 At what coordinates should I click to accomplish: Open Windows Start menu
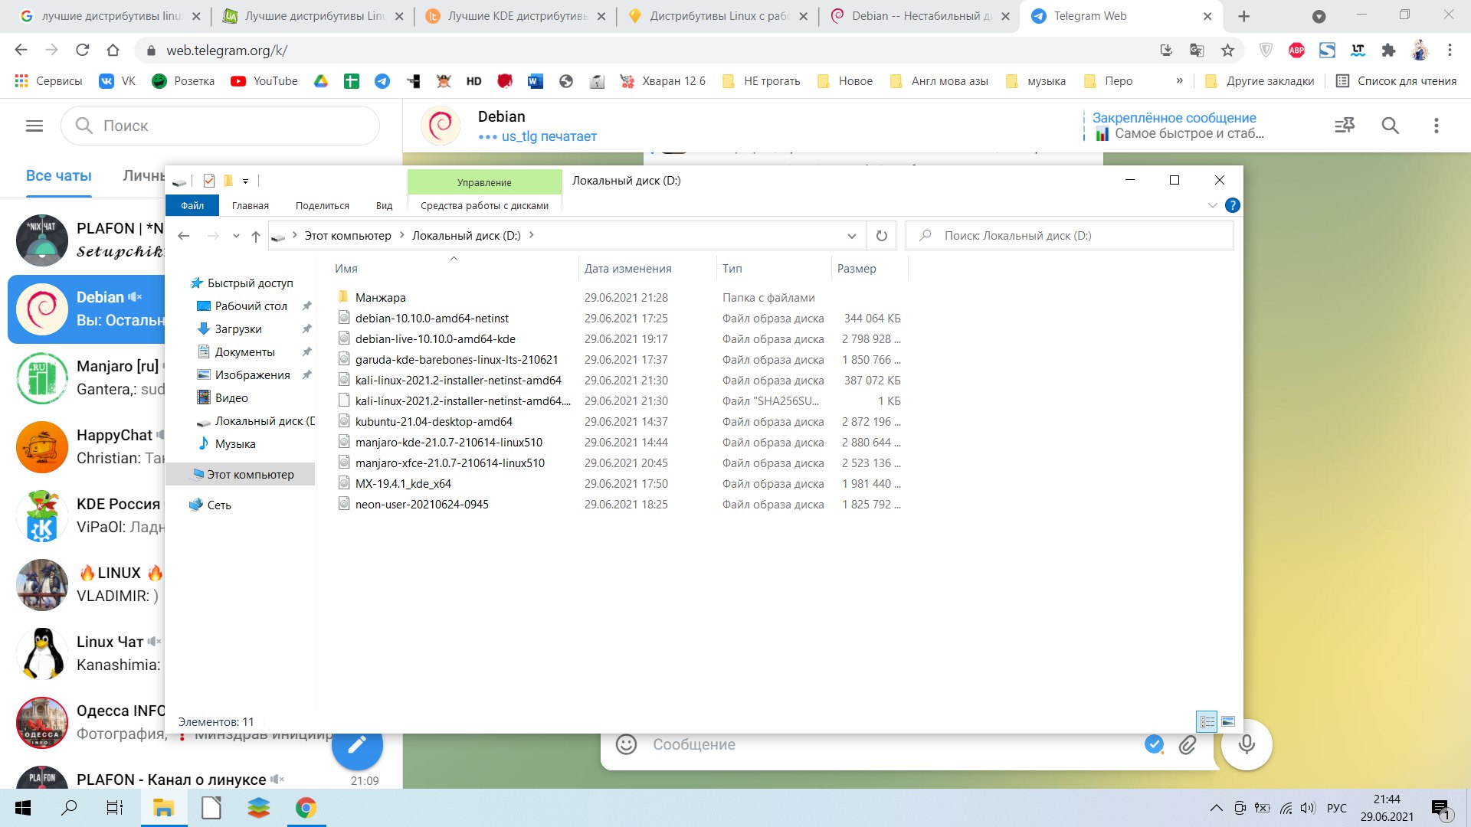click(23, 808)
